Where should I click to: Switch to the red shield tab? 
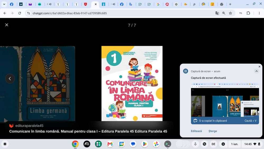(86, 4)
